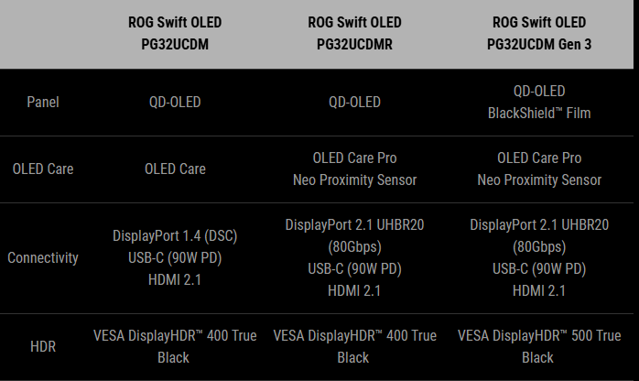Click HDMI 2.1 in the PG32UCDM column
This screenshot has height=381, width=639.
(x=175, y=279)
